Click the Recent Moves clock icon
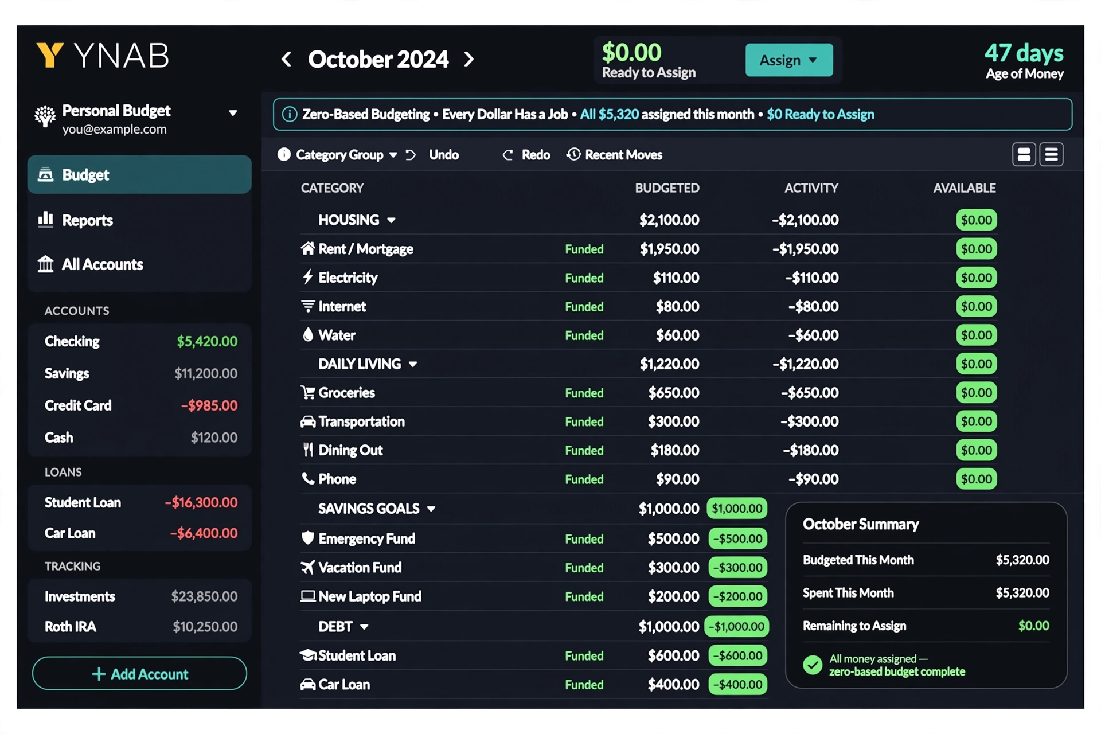The height and width of the screenshot is (734, 1101). [573, 154]
